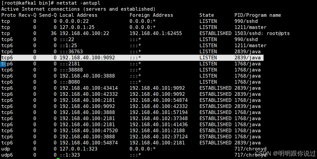Screen dimensions: 317x159
Task: Select local address '0.0.0.0:22'
Action: (74, 21)
